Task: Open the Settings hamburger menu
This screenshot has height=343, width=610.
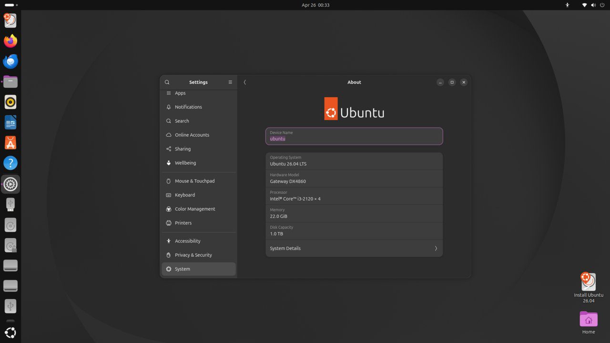Action: [230, 82]
